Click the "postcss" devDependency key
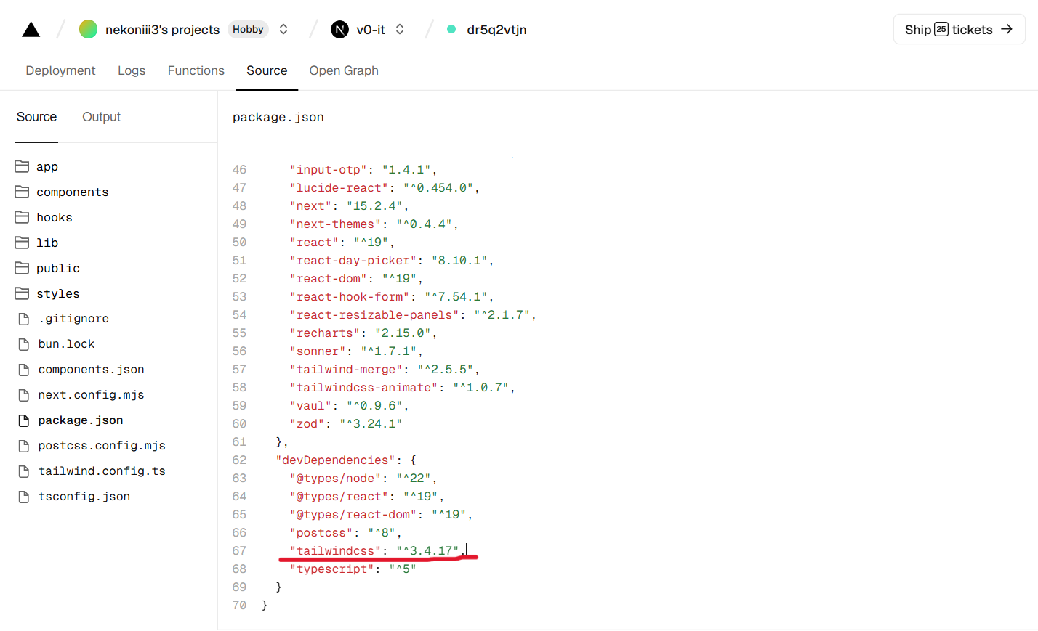 321,533
